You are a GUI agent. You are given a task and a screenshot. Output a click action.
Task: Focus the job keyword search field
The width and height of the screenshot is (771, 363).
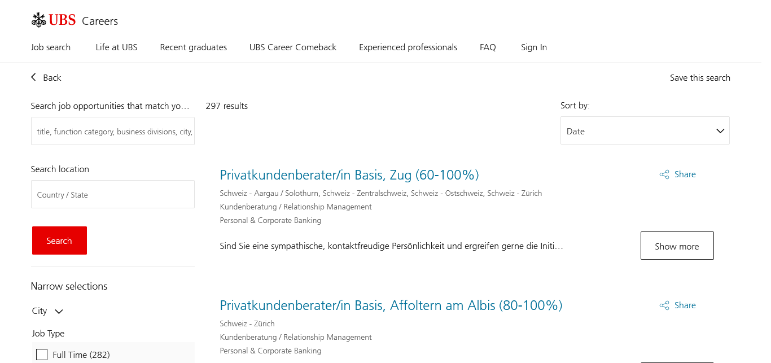113,132
